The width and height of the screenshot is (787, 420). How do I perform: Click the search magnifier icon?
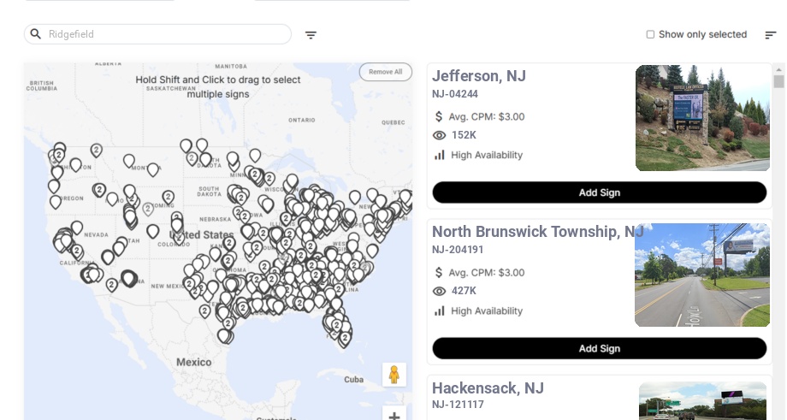tap(36, 34)
